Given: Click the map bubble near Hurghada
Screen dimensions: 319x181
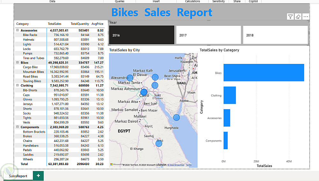Looking at the screenshot, I should (176, 117).
